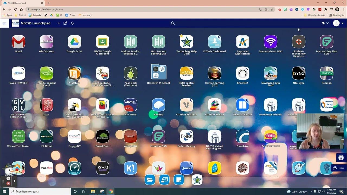Open Windows Start menu
Viewport: 347px width, 195px height.
tap(4, 191)
